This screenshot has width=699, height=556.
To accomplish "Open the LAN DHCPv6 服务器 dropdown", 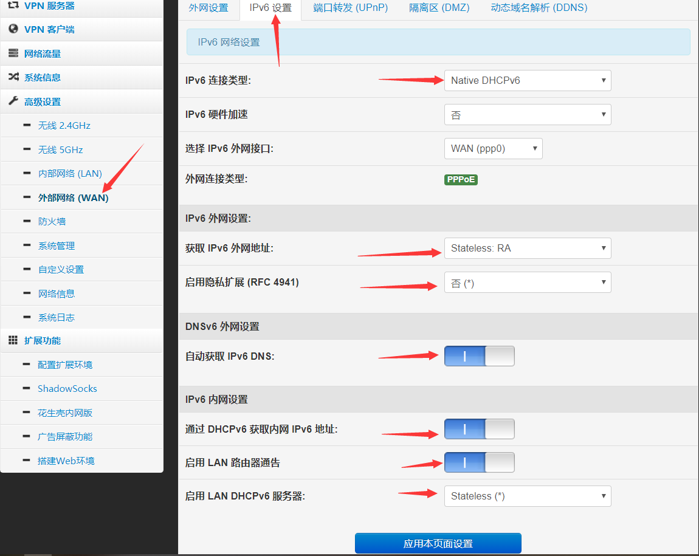I will pos(528,496).
